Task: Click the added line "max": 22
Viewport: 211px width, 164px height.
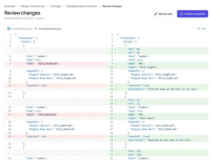Action: click(157, 100)
